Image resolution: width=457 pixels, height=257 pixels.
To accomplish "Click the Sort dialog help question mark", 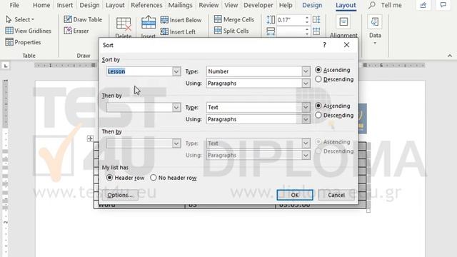I will pyautogui.click(x=324, y=45).
